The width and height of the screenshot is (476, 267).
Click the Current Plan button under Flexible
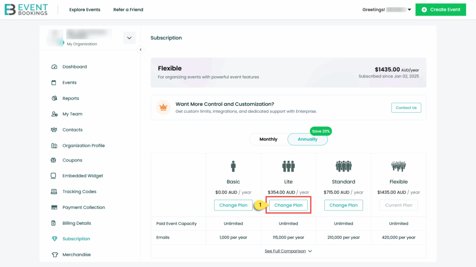point(398,205)
